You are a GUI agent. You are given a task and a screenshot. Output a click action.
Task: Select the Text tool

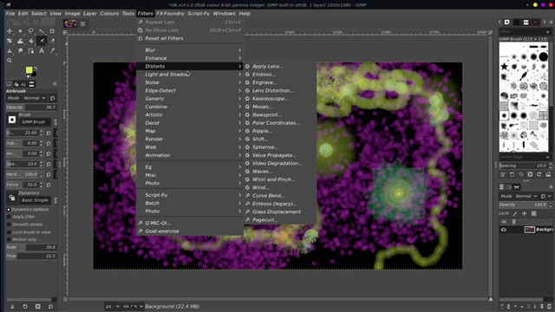click(x=42, y=50)
